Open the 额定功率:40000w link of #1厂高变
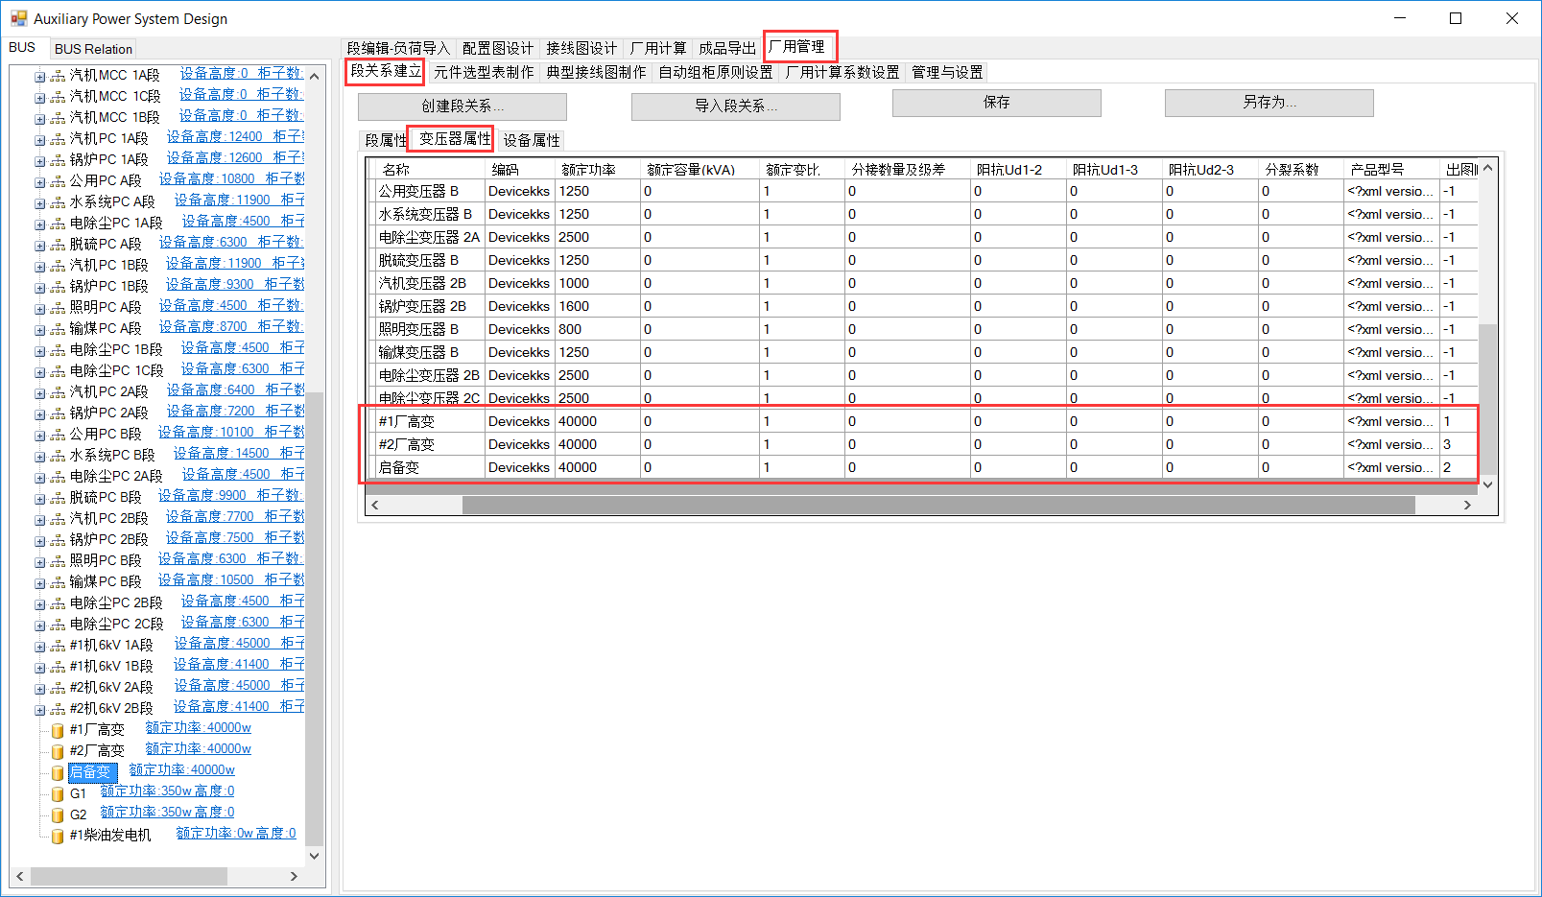 point(198,728)
